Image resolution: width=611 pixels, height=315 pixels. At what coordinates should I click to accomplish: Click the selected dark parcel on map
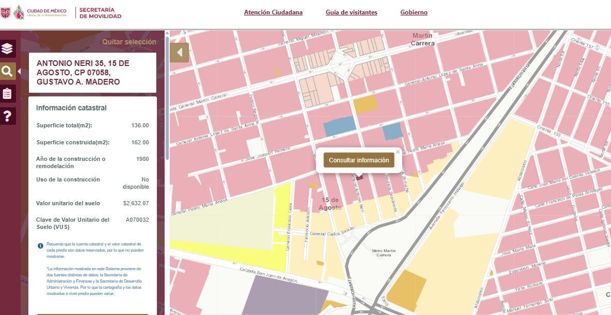click(360, 177)
